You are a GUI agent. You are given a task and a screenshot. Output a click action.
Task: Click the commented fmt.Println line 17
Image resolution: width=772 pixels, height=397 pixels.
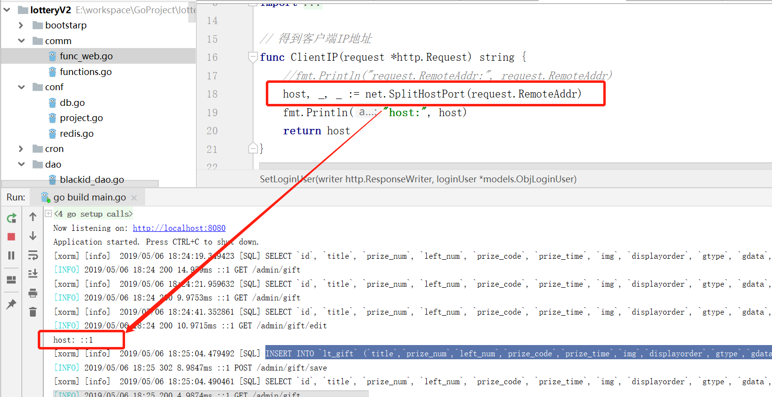click(448, 75)
